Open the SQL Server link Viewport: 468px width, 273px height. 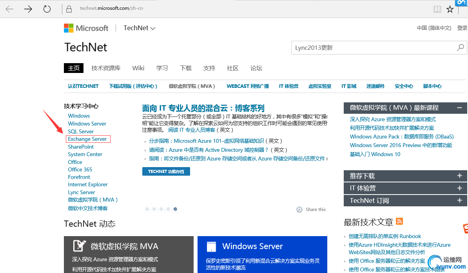[x=81, y=131]
